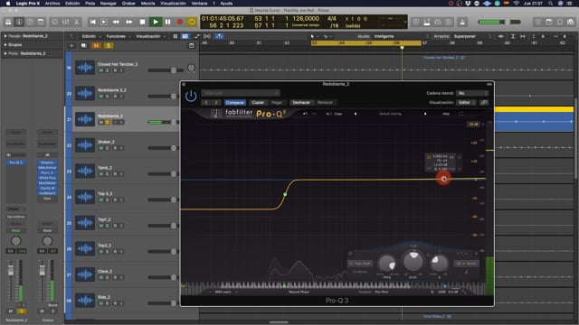Open the List Editors icon
The image size is (579, 325).
pyautogui.click(x=538, y=22)
